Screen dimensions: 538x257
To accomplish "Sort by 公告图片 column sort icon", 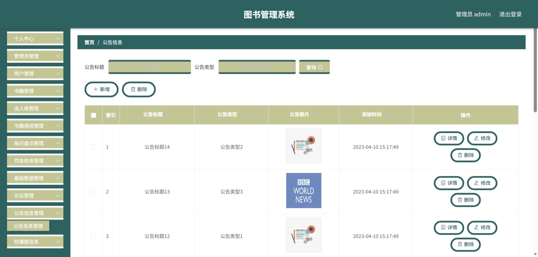I will pos(313,114).
